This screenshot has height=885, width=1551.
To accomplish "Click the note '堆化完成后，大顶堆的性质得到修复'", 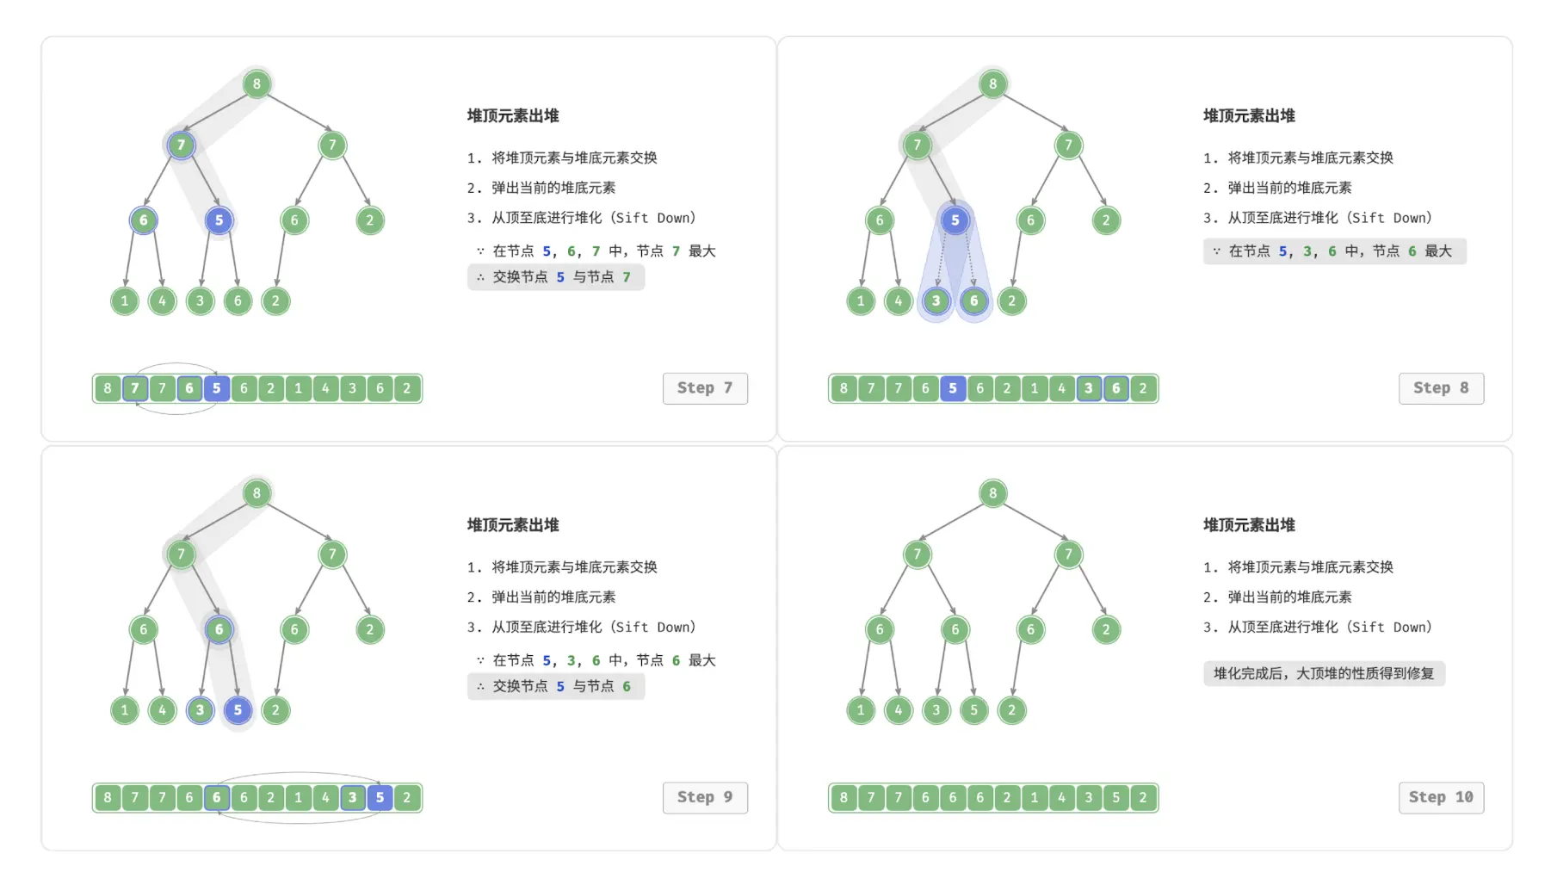I will (x=1324, y=673).
